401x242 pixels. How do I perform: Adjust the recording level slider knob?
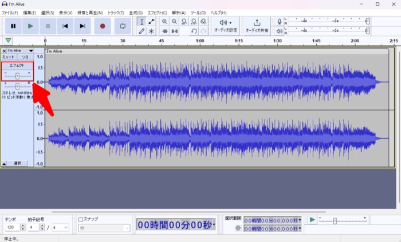[x=367, y=21]
